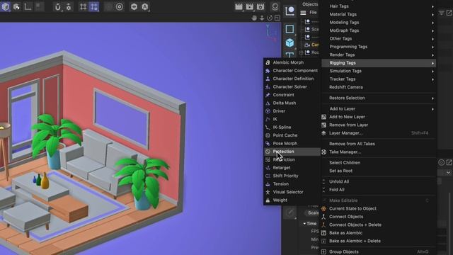
Task: Click the IK tag icon
Action: point(268,119)
